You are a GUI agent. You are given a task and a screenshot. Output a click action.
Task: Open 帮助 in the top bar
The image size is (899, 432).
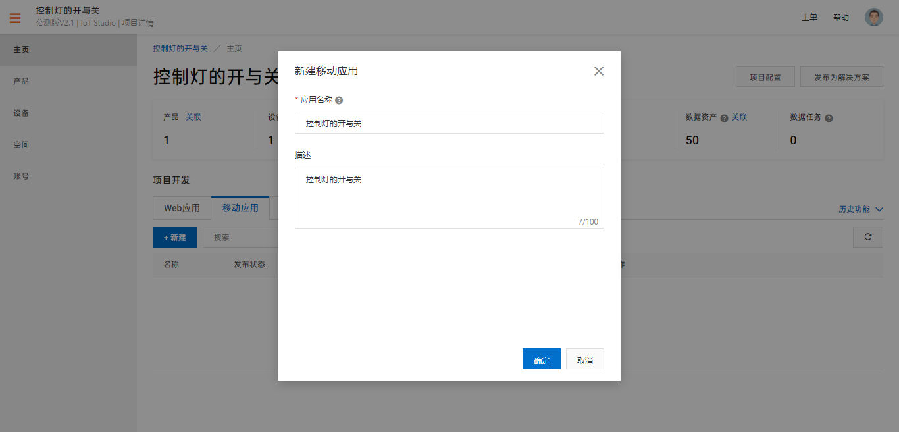tap(840, 16)
